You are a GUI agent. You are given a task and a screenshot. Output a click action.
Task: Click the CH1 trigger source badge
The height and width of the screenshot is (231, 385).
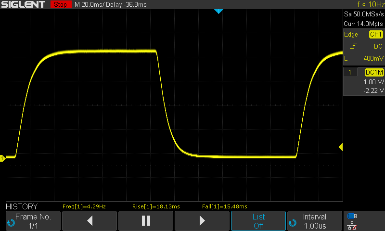[376, 34]
